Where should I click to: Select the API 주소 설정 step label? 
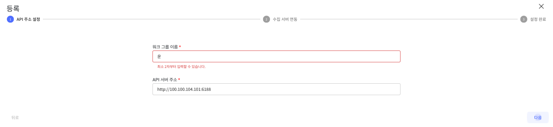coord(28,19)
